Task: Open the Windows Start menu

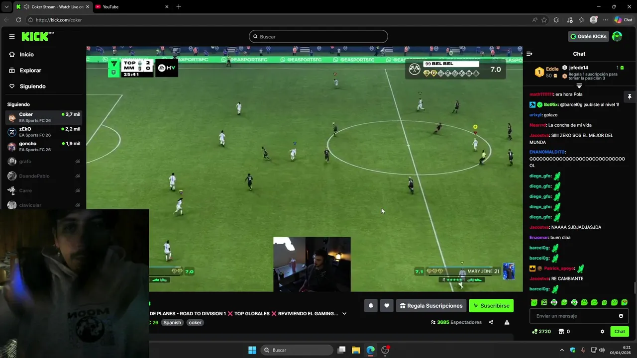Action: [x=252, y=350]
